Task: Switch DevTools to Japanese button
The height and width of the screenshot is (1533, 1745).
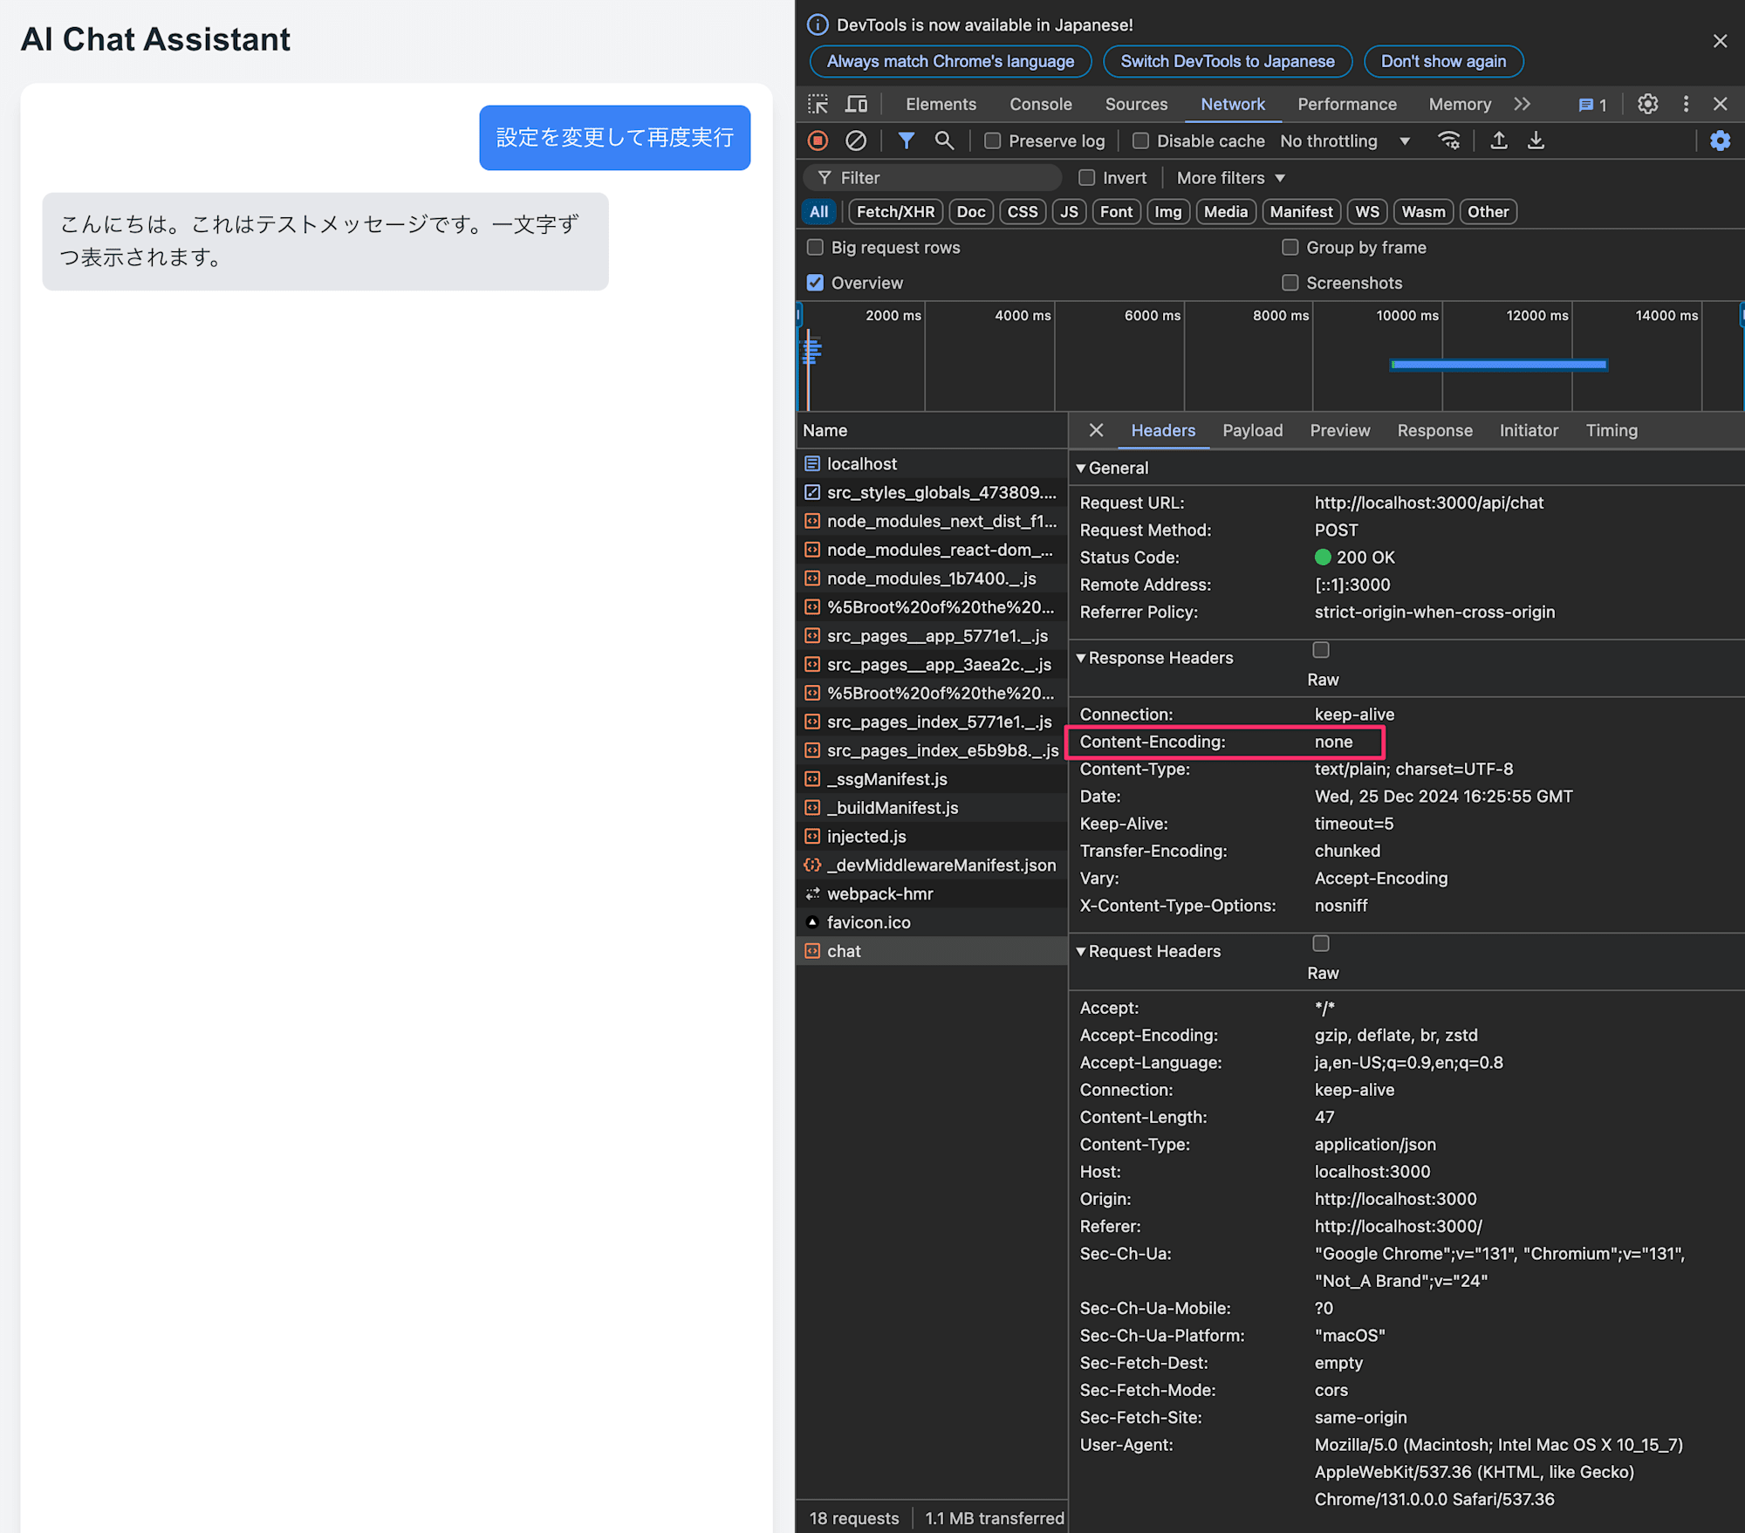Action: pyautogui.click(x=1227, y=61)
